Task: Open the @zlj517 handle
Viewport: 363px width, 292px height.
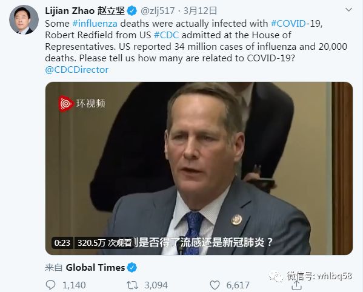Action: (158, 11)
